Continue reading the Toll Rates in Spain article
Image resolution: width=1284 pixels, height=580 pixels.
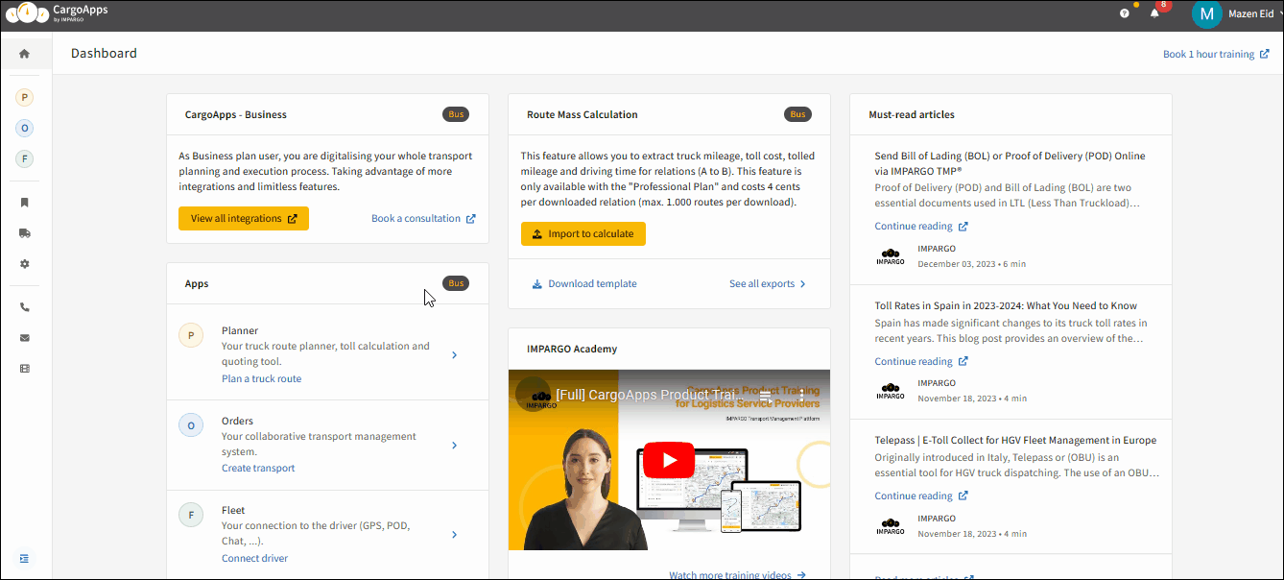(x=921, y=362)
